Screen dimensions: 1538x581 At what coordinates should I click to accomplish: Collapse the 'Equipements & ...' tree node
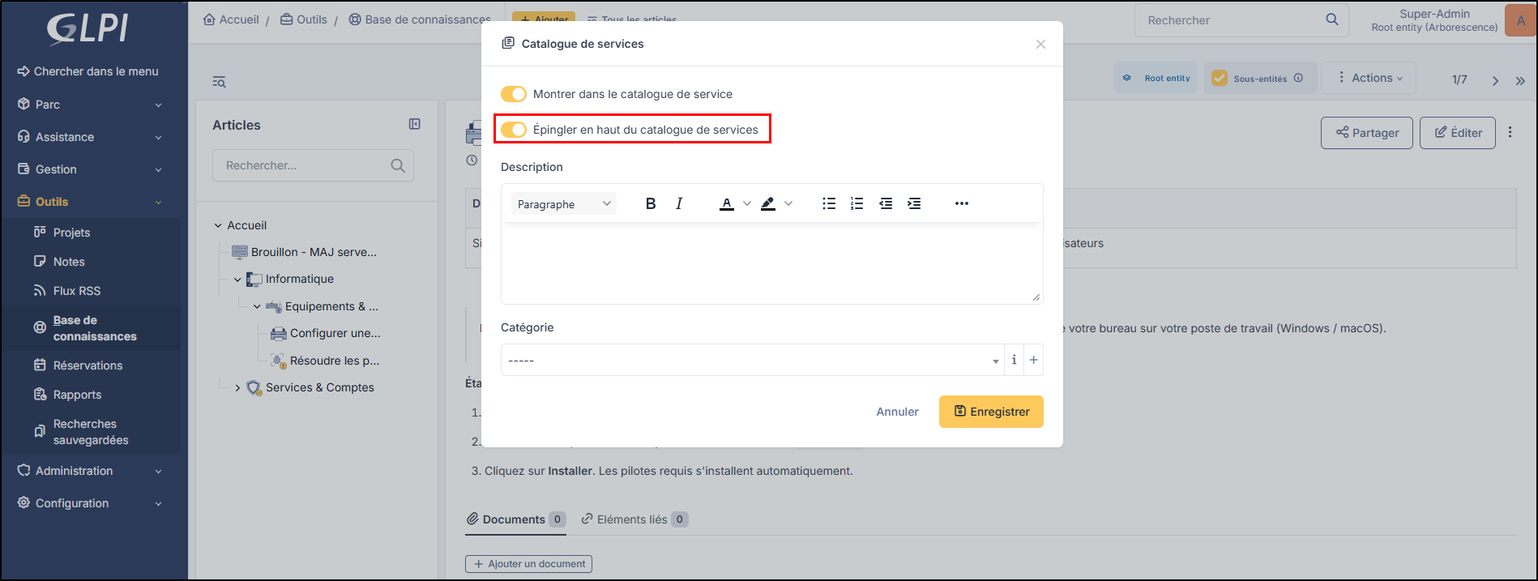tap(257, 307)
